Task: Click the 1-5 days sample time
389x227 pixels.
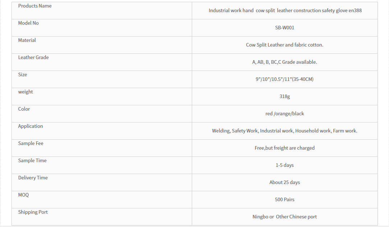Action: pos(284,165)
